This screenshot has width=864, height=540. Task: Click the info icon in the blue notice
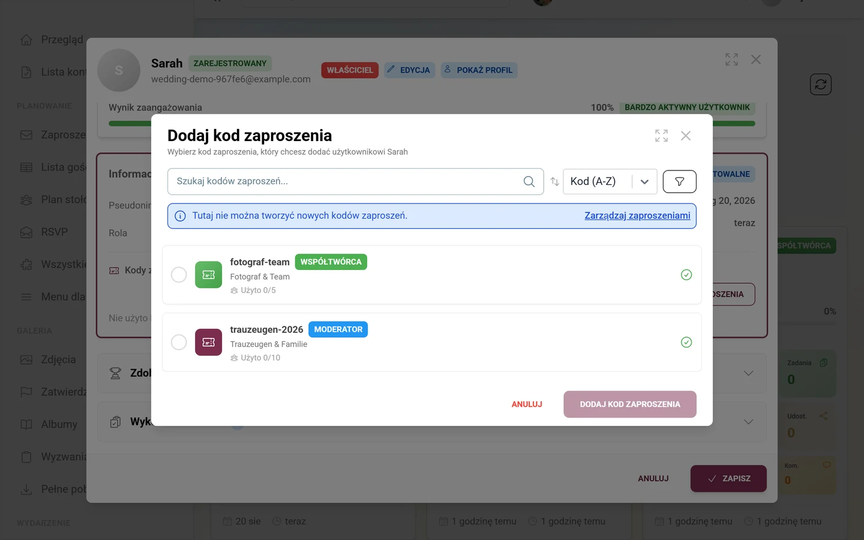pos(180,216)
